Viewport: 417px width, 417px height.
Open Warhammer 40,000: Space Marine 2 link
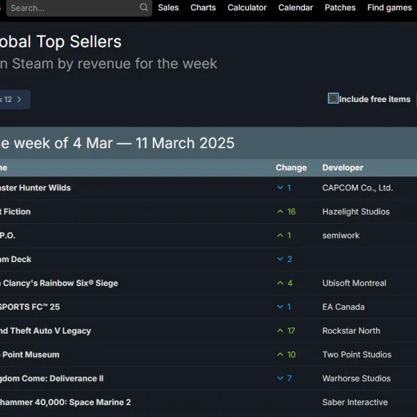(65, 402)
